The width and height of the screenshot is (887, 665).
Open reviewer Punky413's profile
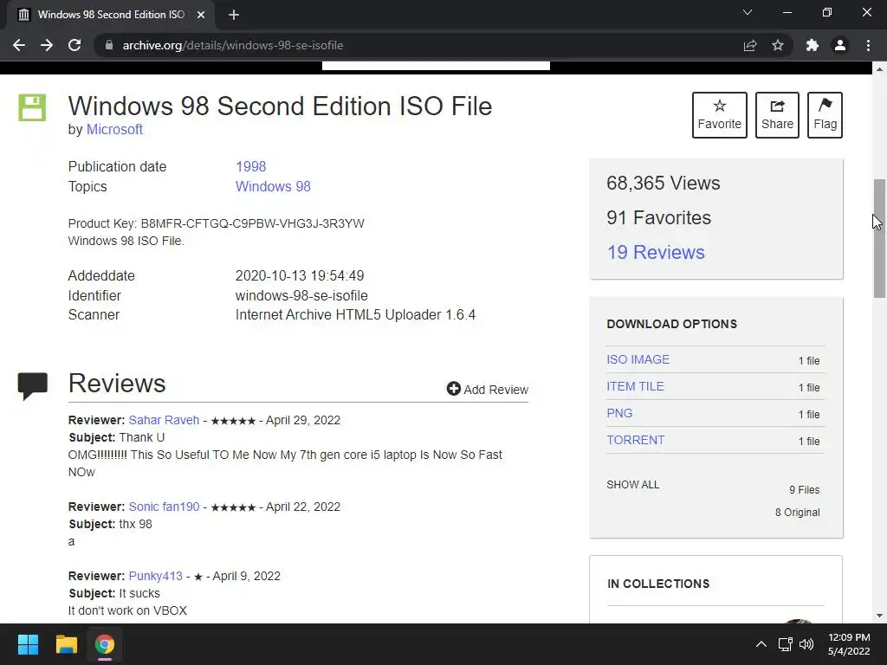[x=156, y=576]
